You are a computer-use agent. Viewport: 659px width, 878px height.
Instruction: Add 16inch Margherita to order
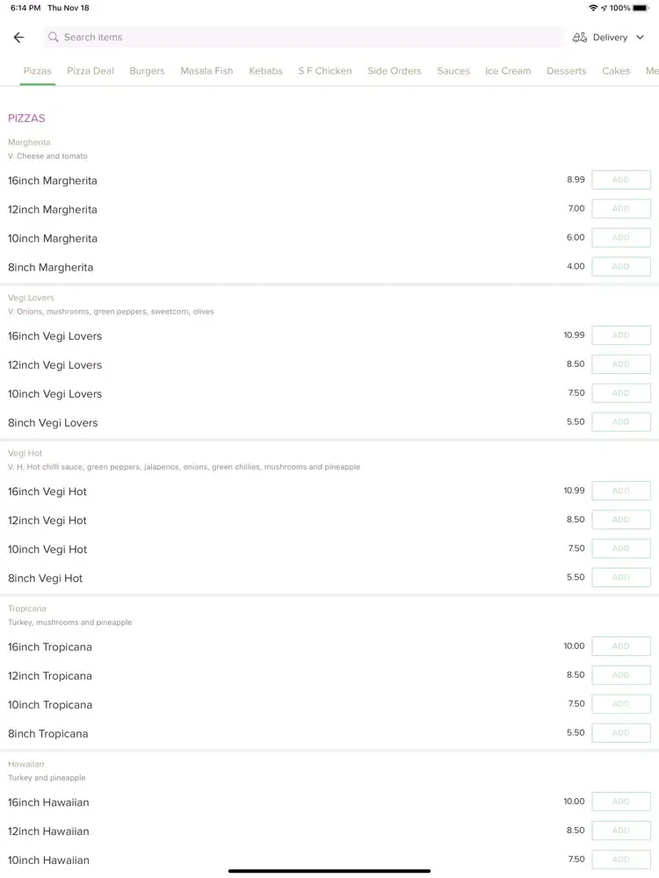(x=621, y=180)
